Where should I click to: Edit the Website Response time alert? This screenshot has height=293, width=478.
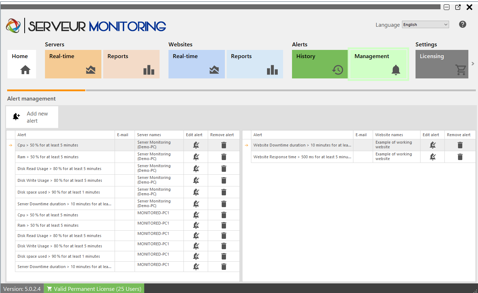click(433, 157)
